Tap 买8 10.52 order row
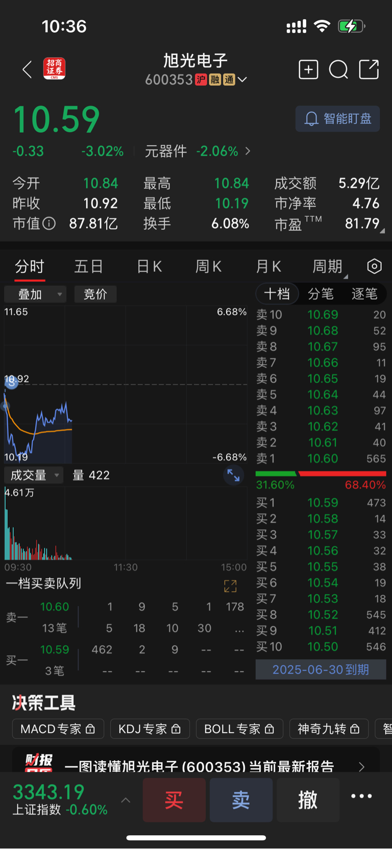This screenshot has width=392, height=849. click(321, 614)
